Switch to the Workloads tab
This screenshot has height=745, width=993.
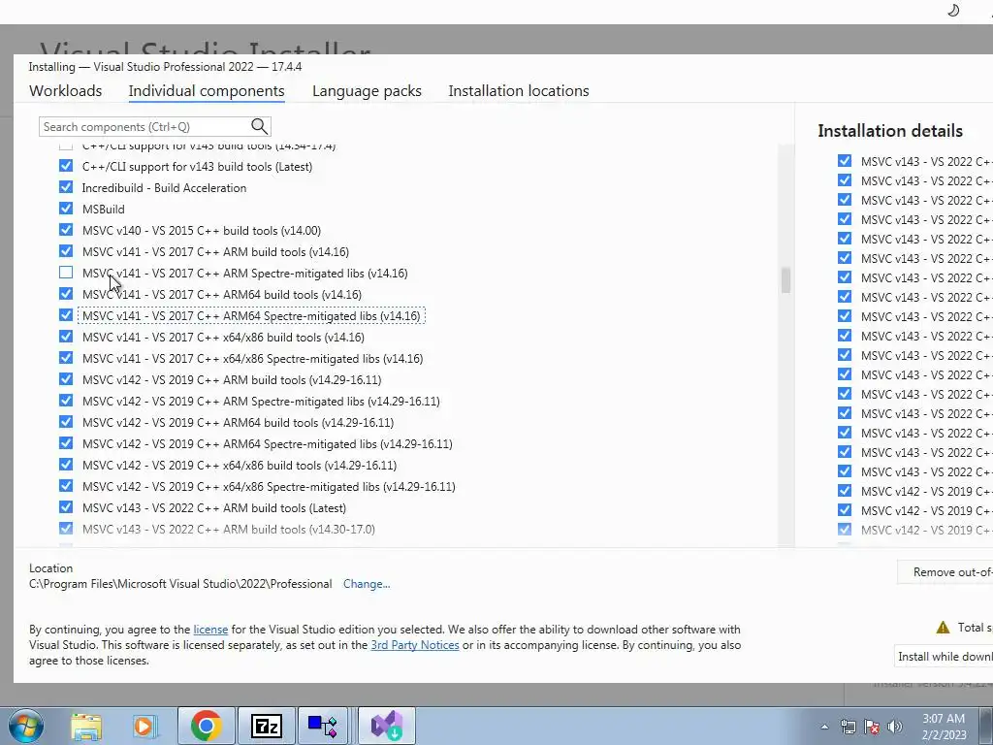click(x=65, y=90)
